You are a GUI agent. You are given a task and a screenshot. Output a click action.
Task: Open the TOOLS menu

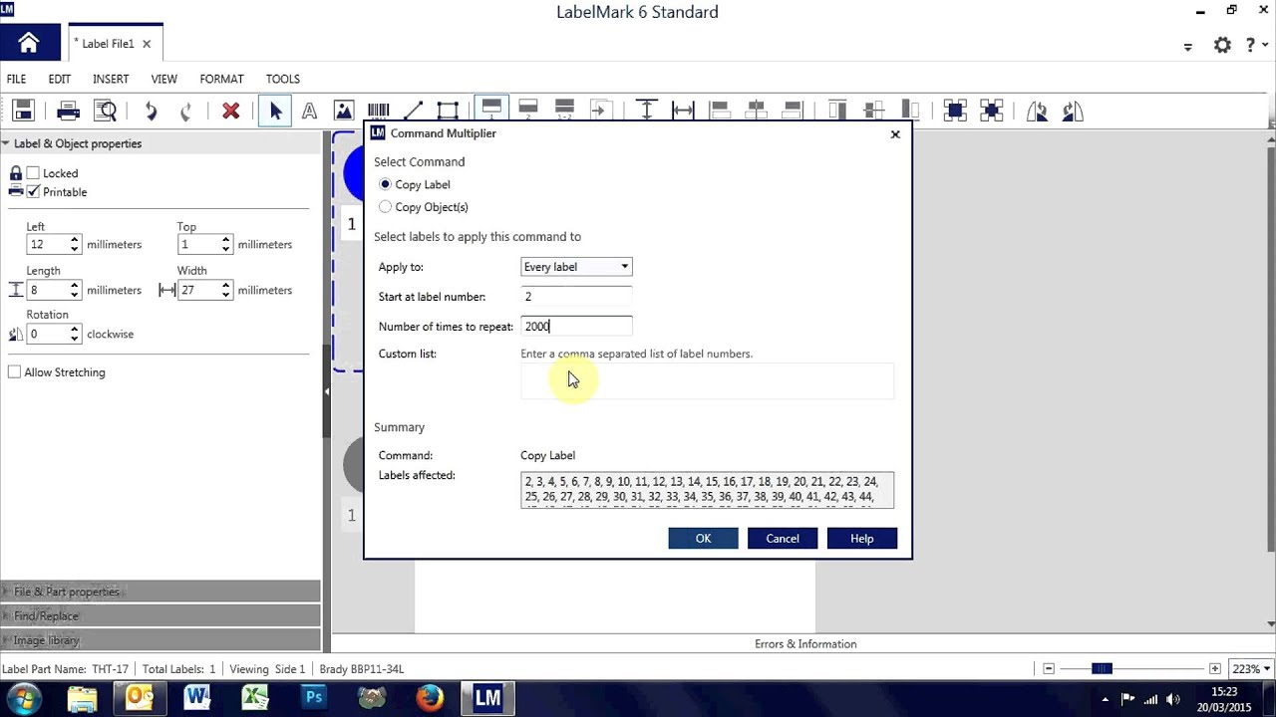click(x=283, y=79)
